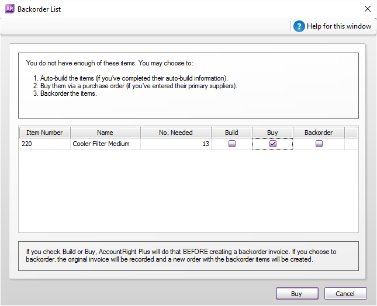
Task: Select item number 220 cell
Action: (44, 144)
